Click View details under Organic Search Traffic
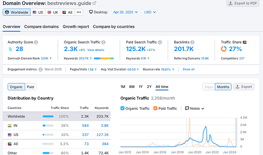Viewport: 263px width, 155px height. (96, 50)
